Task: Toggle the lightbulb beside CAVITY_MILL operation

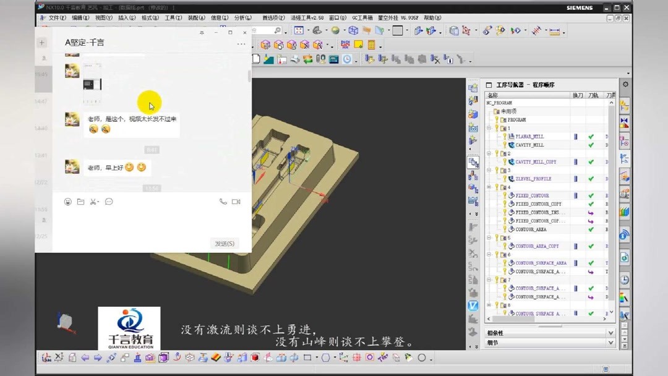Action: 505,145
